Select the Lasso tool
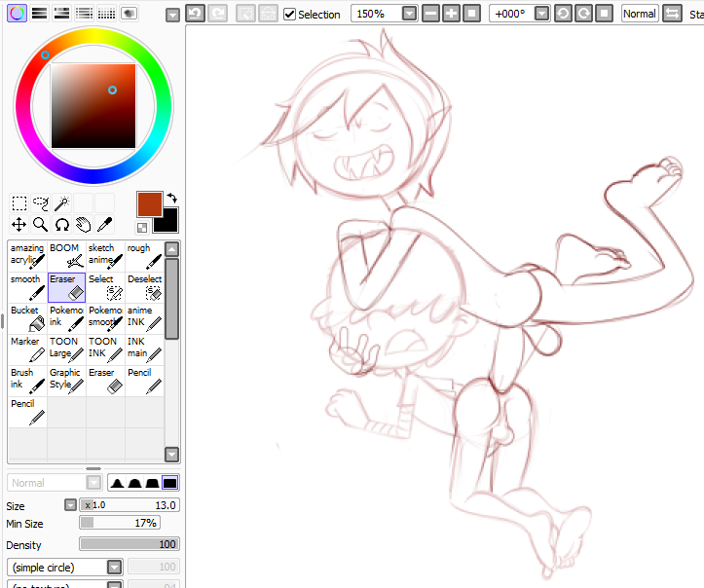This screenshot has height=588, width=704. tap(40, 203)
